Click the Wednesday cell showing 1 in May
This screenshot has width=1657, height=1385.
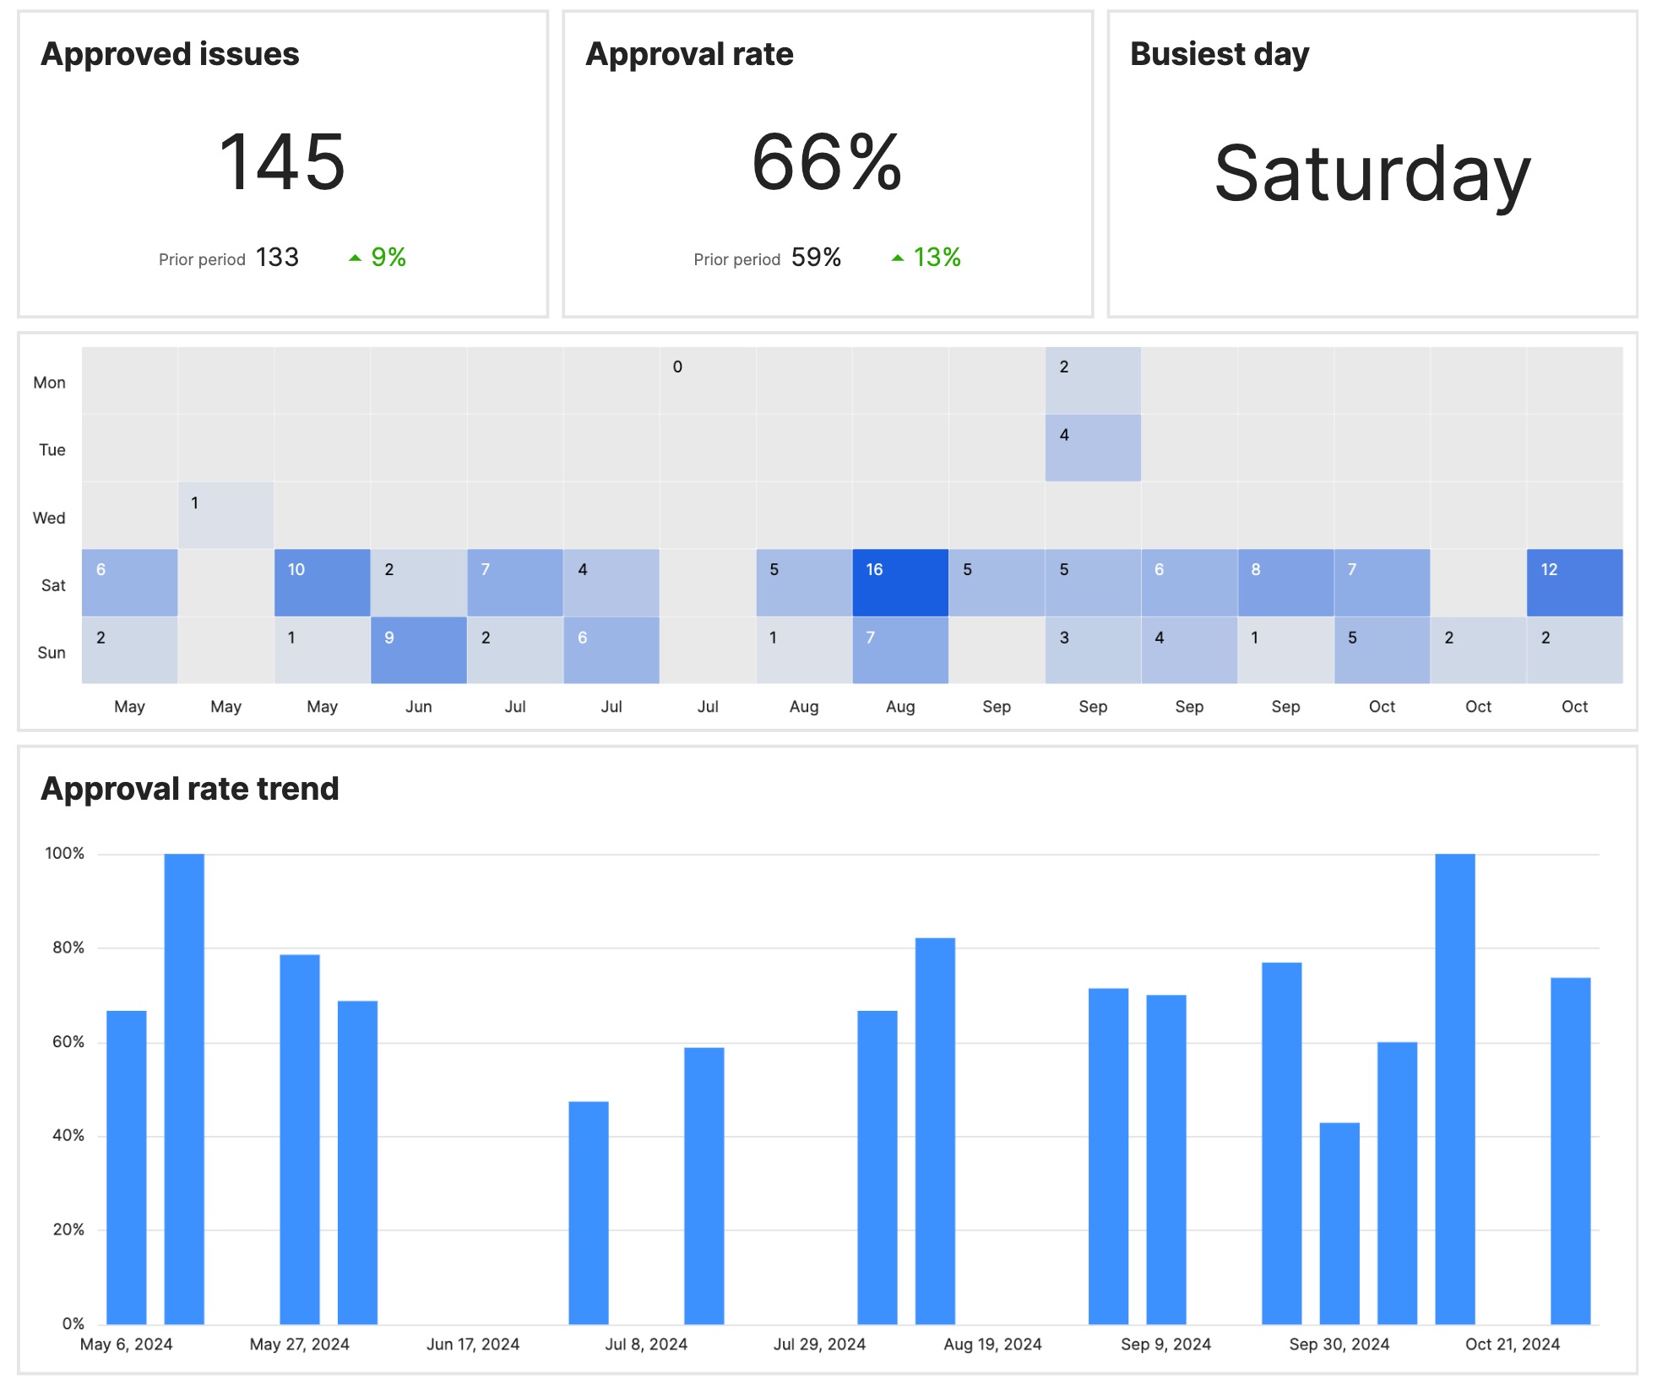coord(225,515)
